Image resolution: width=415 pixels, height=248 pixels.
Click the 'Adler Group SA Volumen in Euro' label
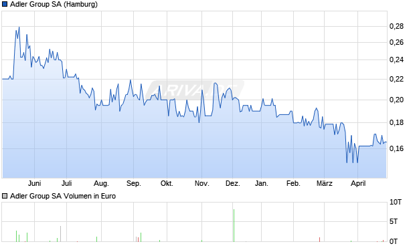click(63, 196)
